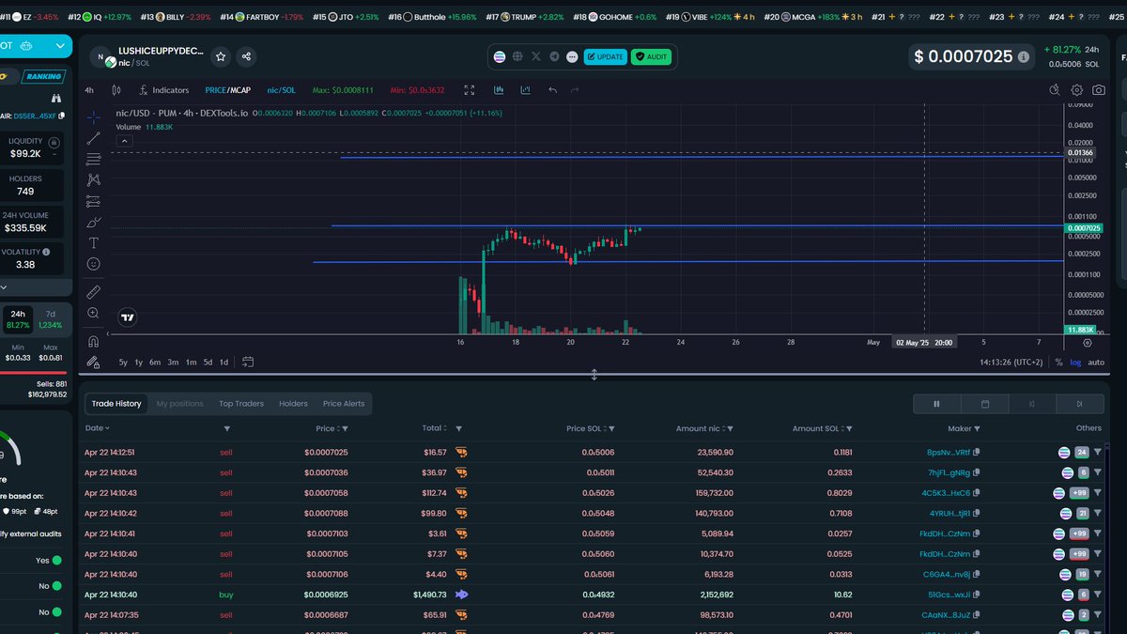Open the emoji icons tool
Screen dimensions: 1127x634
point(93,264)
